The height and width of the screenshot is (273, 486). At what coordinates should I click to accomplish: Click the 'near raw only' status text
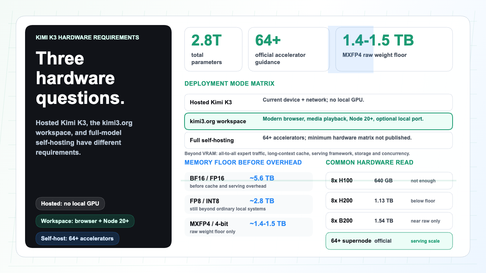[x=426, y=221]
